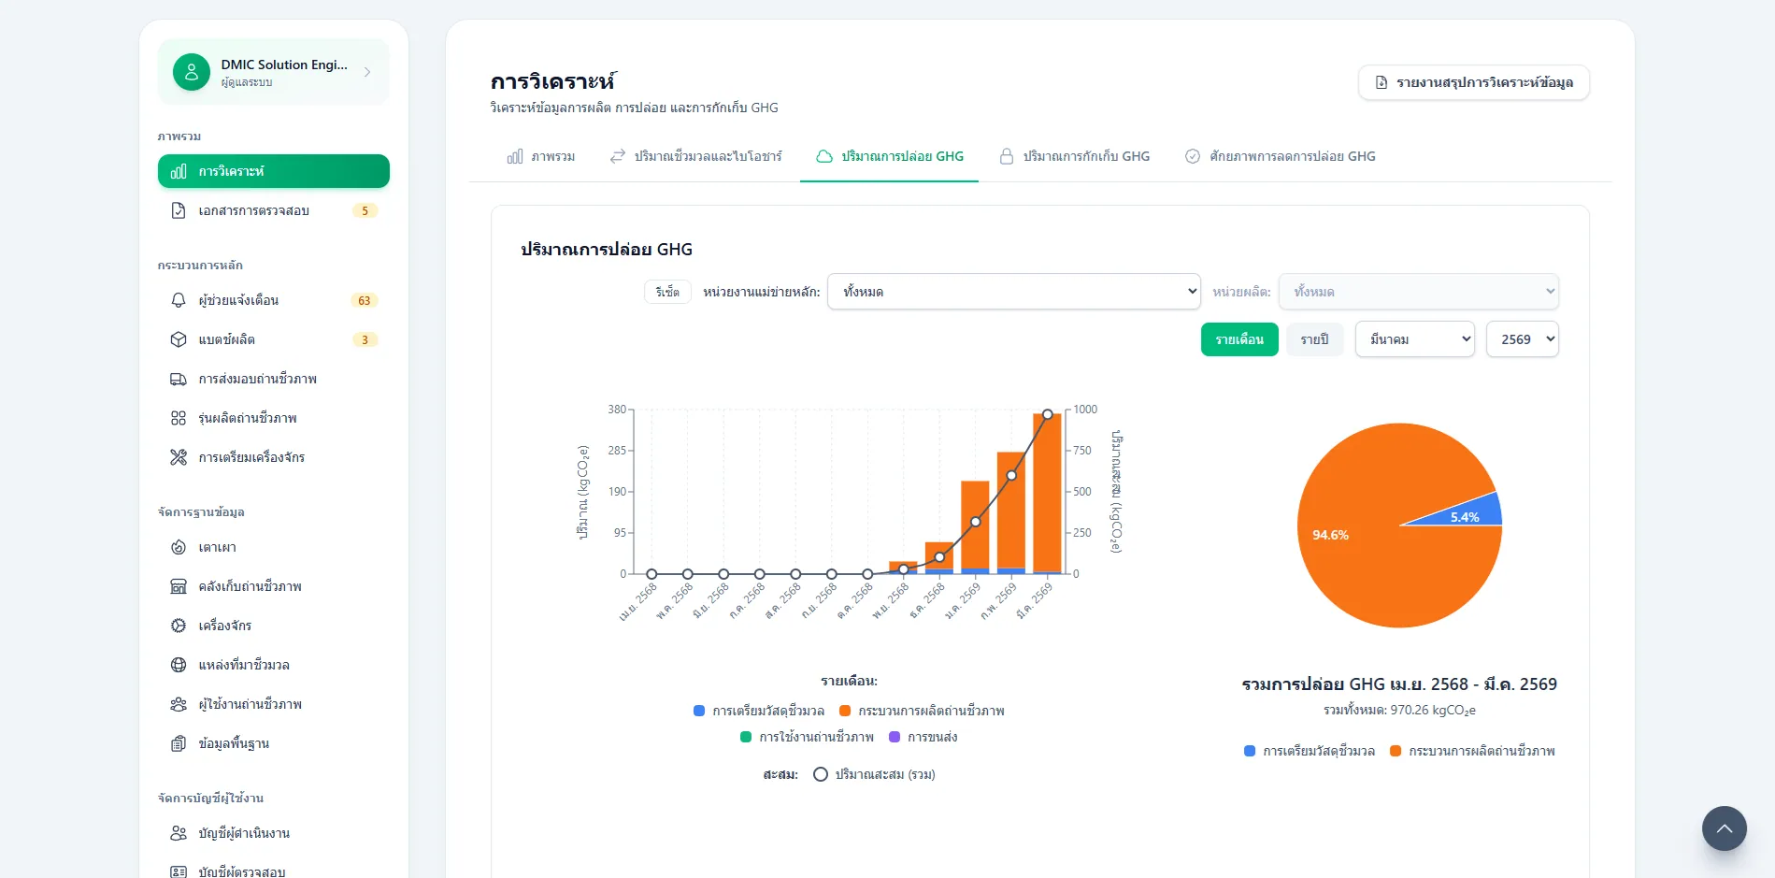Click the บัญชีผู้ดำเนินงาน people icon
Screen dimensions: 1775x878
point(179,833)
